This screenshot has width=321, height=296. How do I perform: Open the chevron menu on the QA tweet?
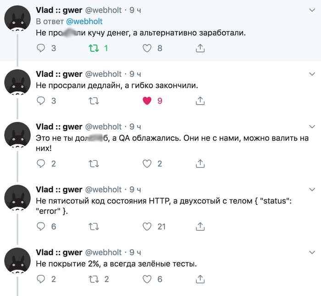pyautogui.click(x=312, y=127)
